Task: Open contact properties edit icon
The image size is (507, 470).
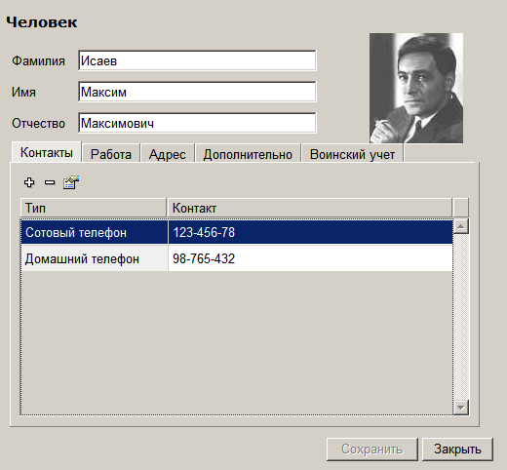Action: pyautogui.click(x=71, y=182)
